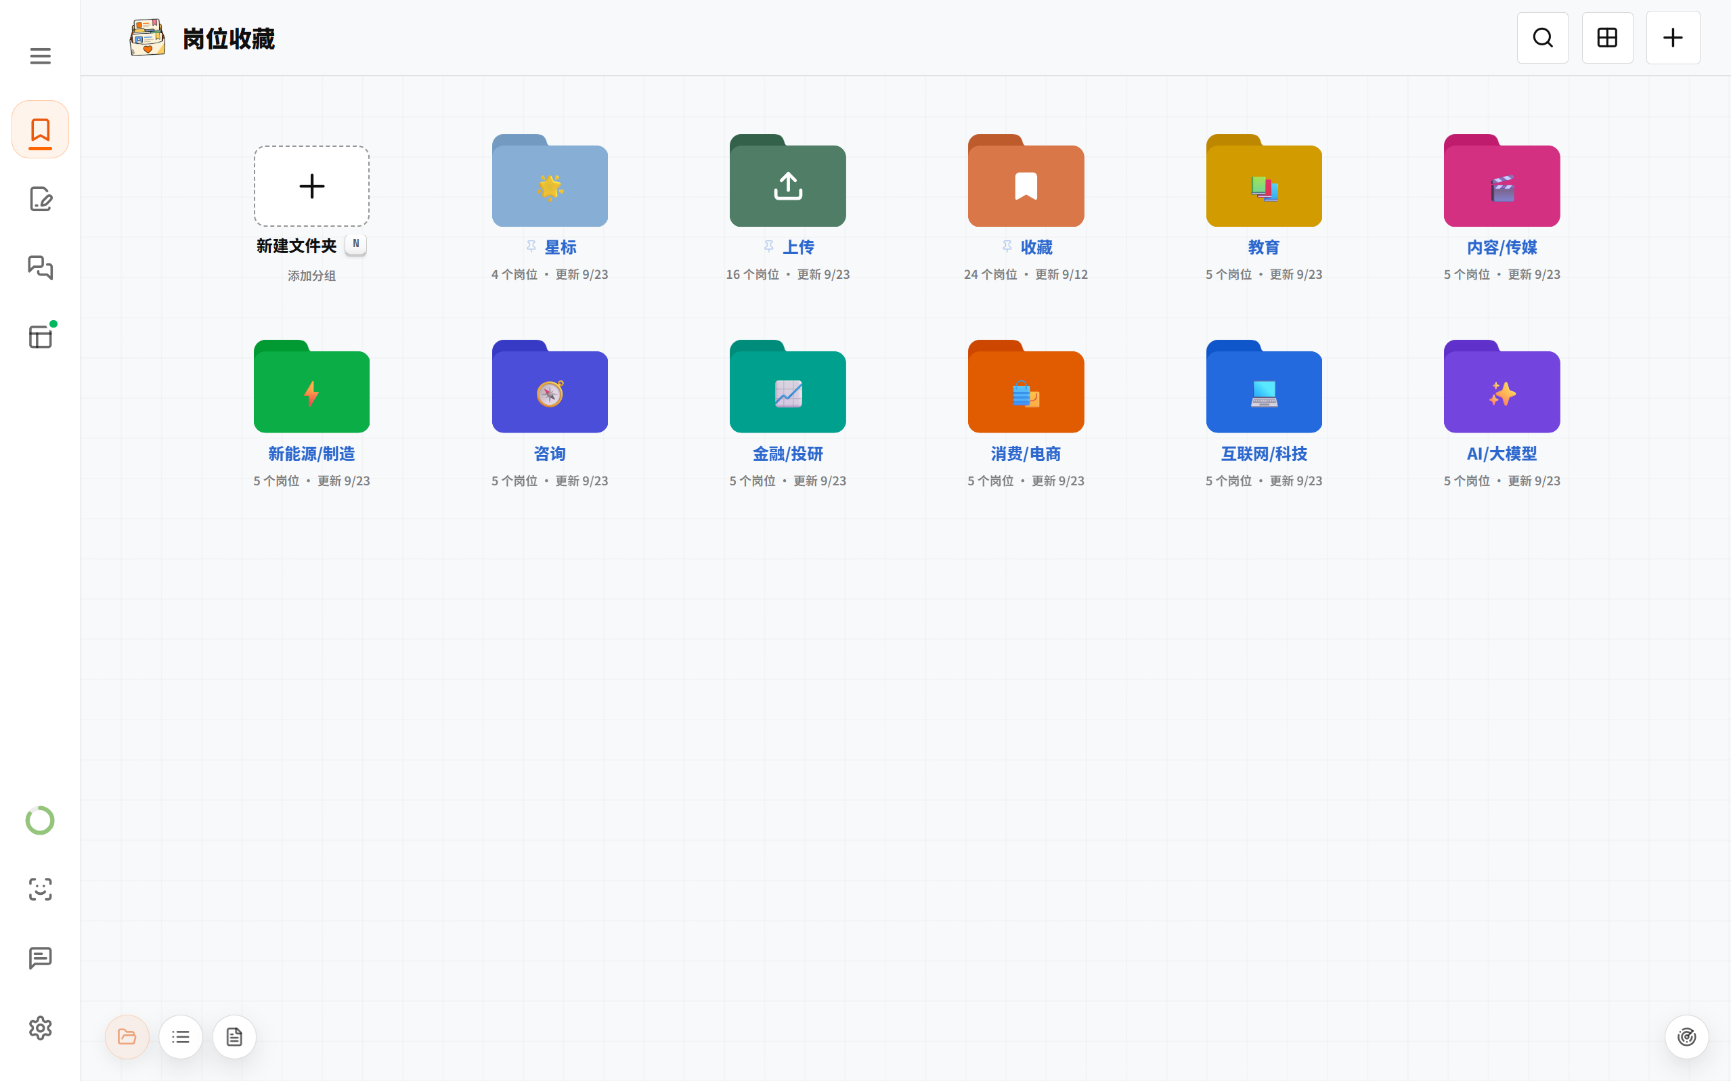This screenshot has height=1081, width=1731.
Task: Open the 上传 folder
Action: pyautogui.click(x=788, y=180)
